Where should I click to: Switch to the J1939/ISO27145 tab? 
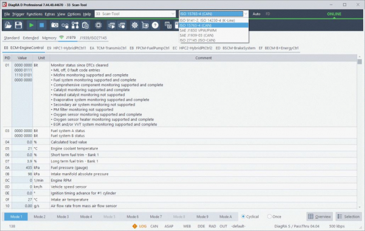coord(93,38)
